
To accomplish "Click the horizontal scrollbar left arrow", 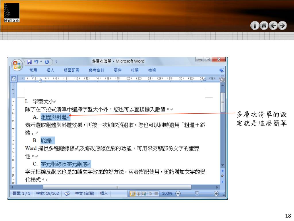I will 12,187.
